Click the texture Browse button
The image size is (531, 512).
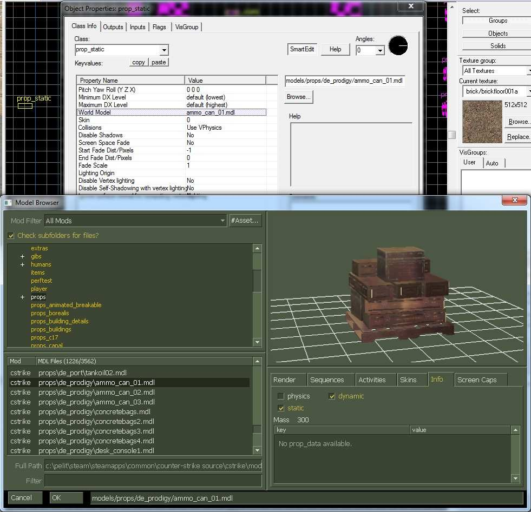[518, 122]
